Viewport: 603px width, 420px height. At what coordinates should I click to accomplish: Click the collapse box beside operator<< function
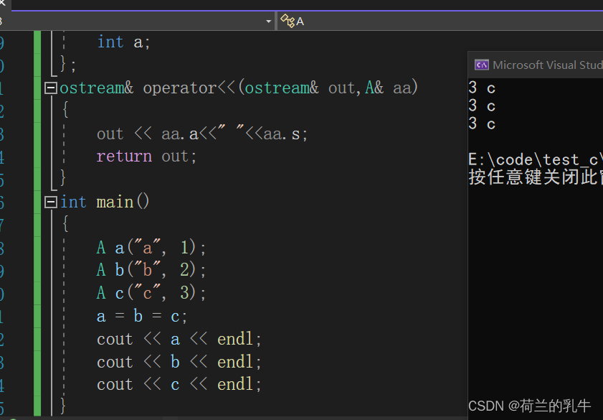pos(49,88)
